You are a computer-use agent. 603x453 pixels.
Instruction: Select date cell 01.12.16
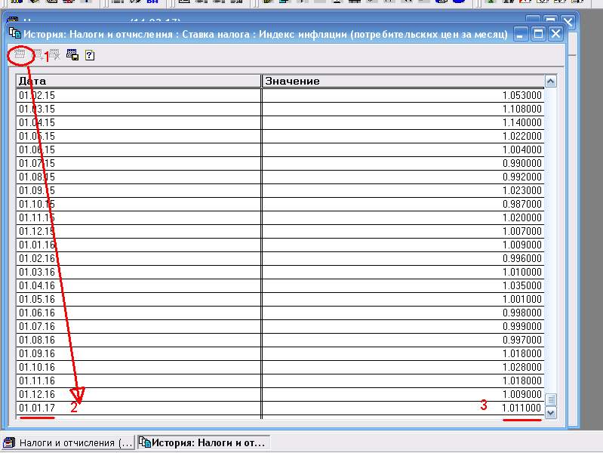(138, 395)
